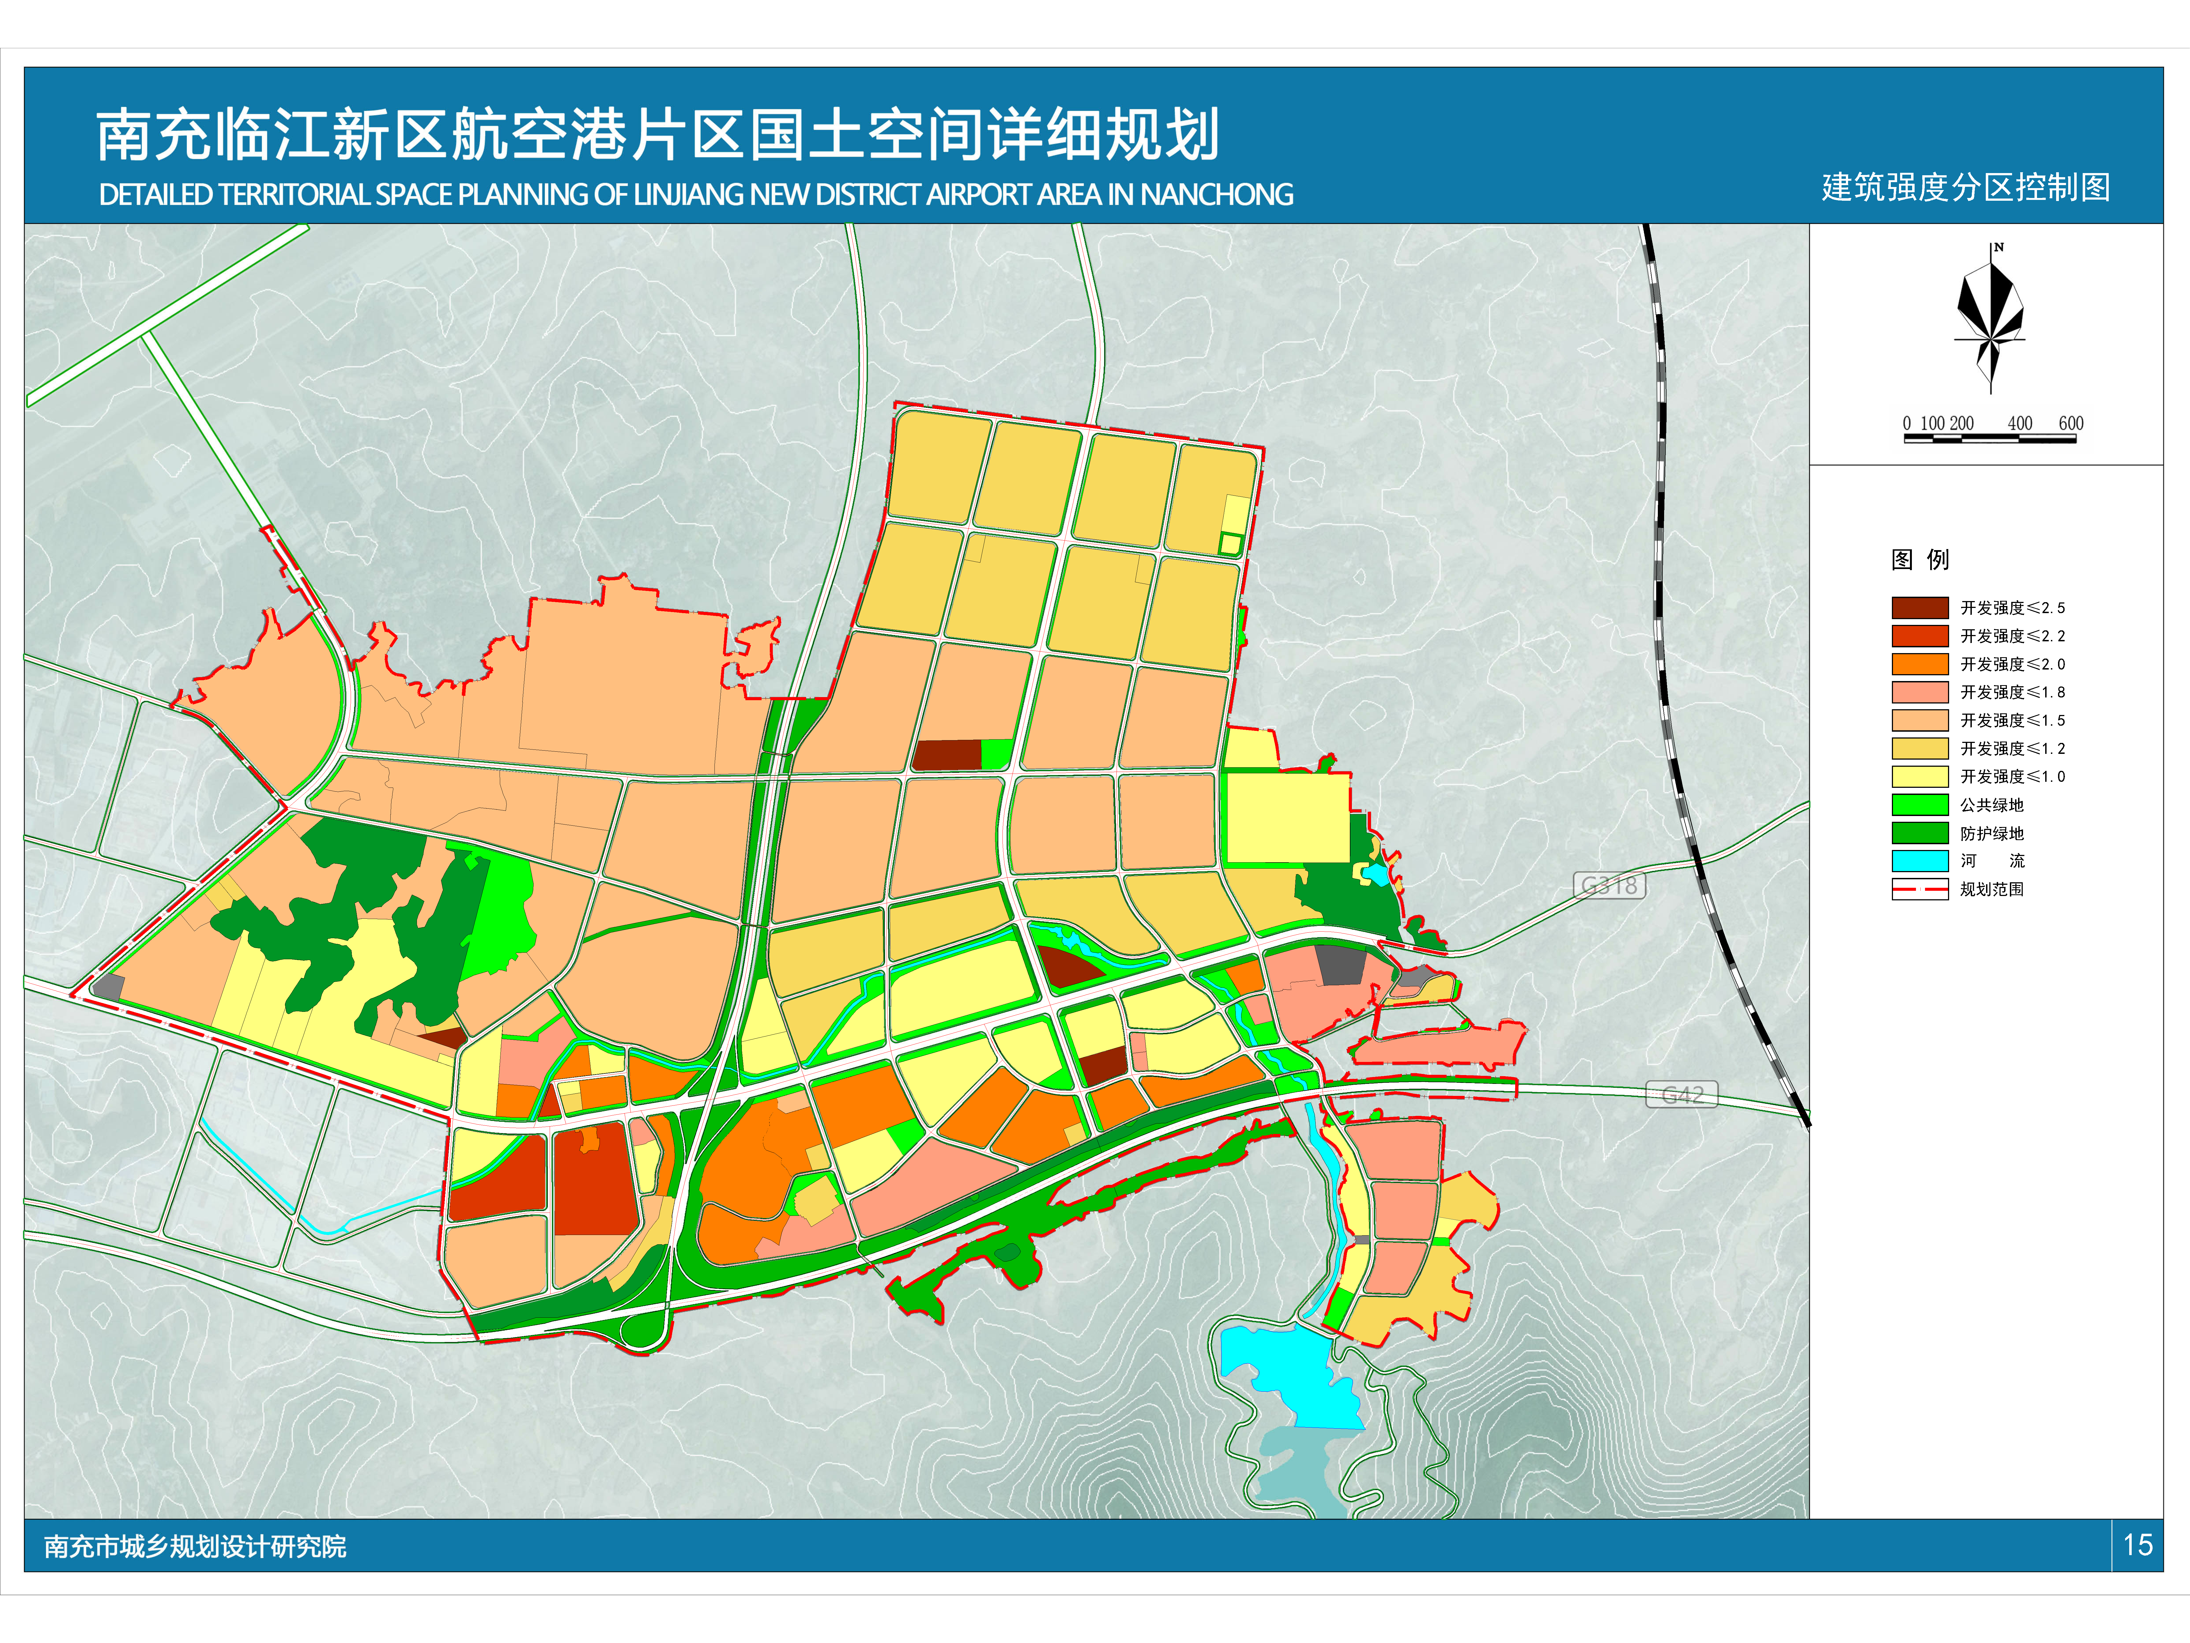Select the 河流 cyan legend swatch
The width and height of the screenshot is (2190, 1643).
(x=1920, y=861)
